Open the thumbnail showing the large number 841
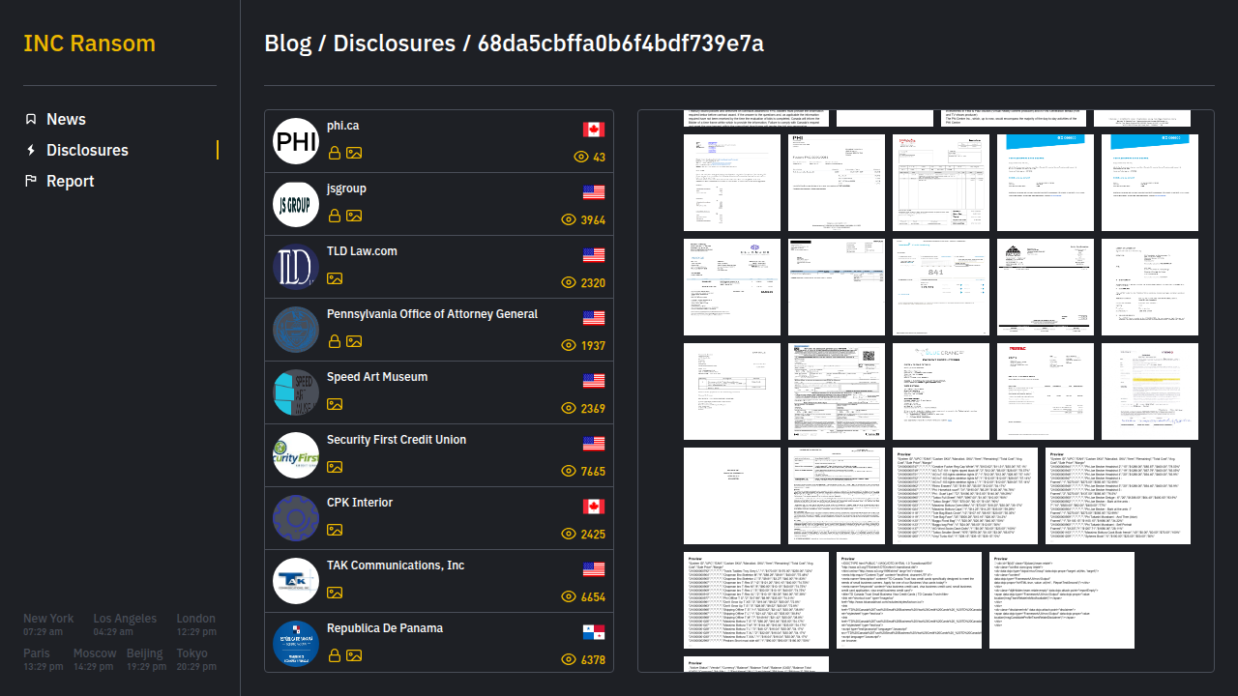This screenshot has height=696, width=1238. (941, 287)
